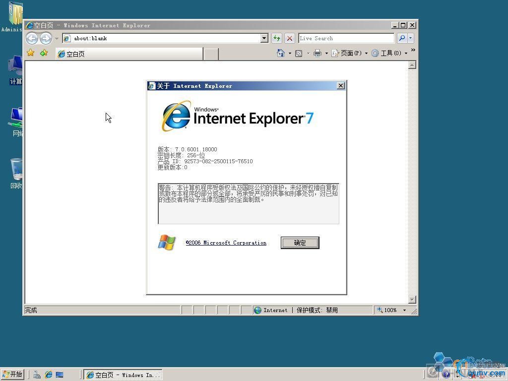Expand the Home button dropdown arrow
The height and width of the screenshot is (381, 508).
pos(290,54)
